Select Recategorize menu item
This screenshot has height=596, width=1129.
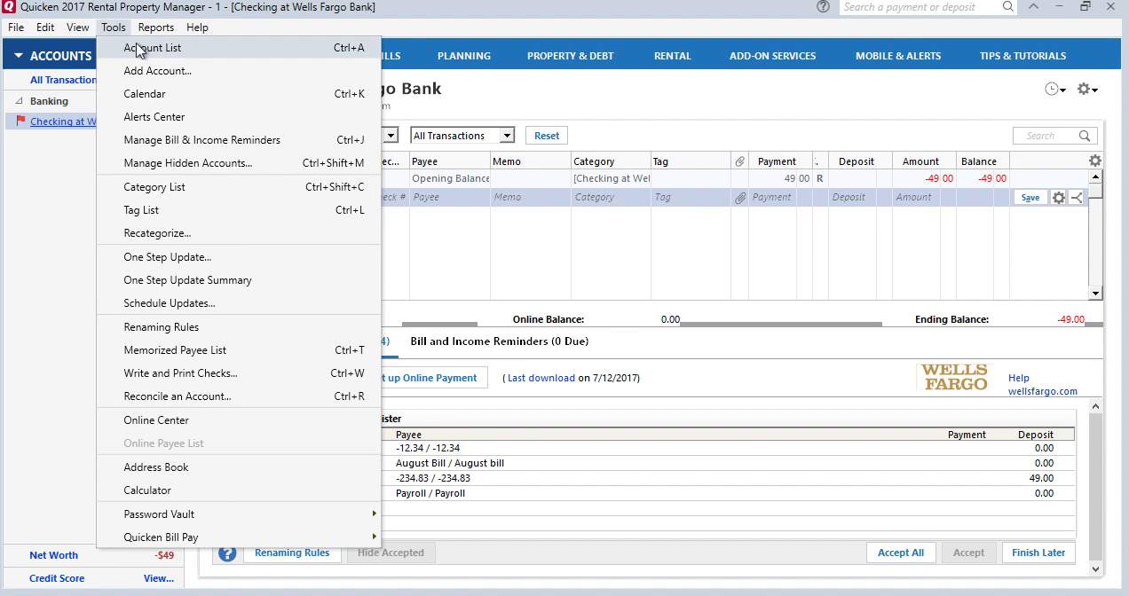click(x=239, y=233)
